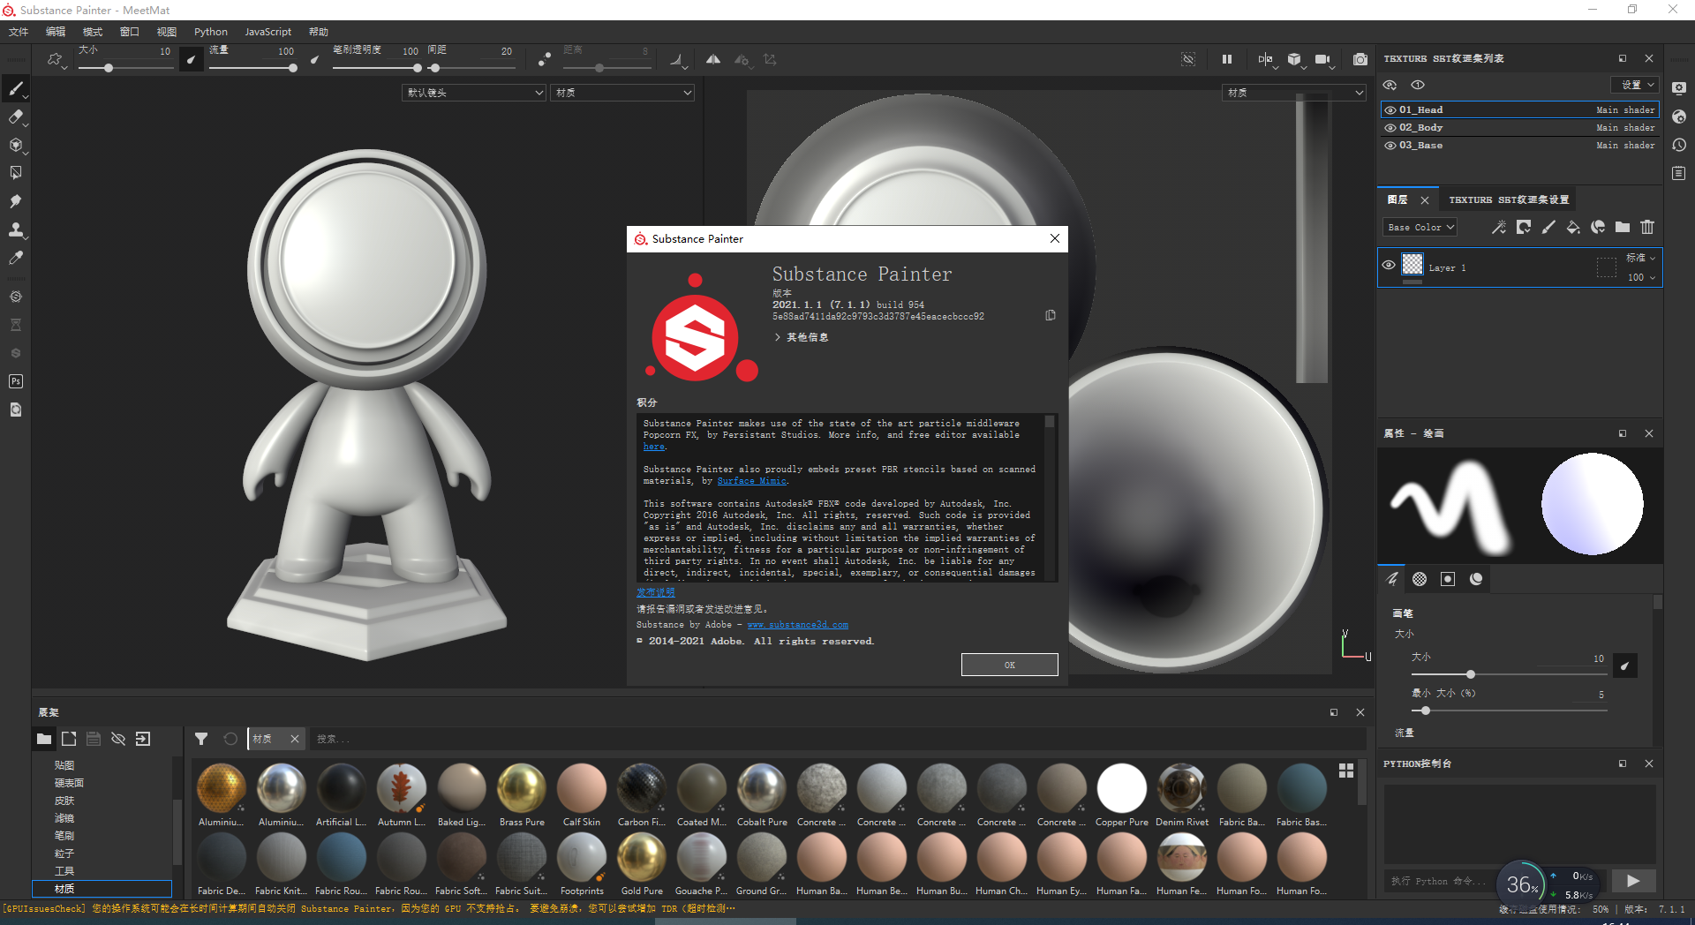Open Layer 1 opacity 100 dropdown

coord(1641,277)
